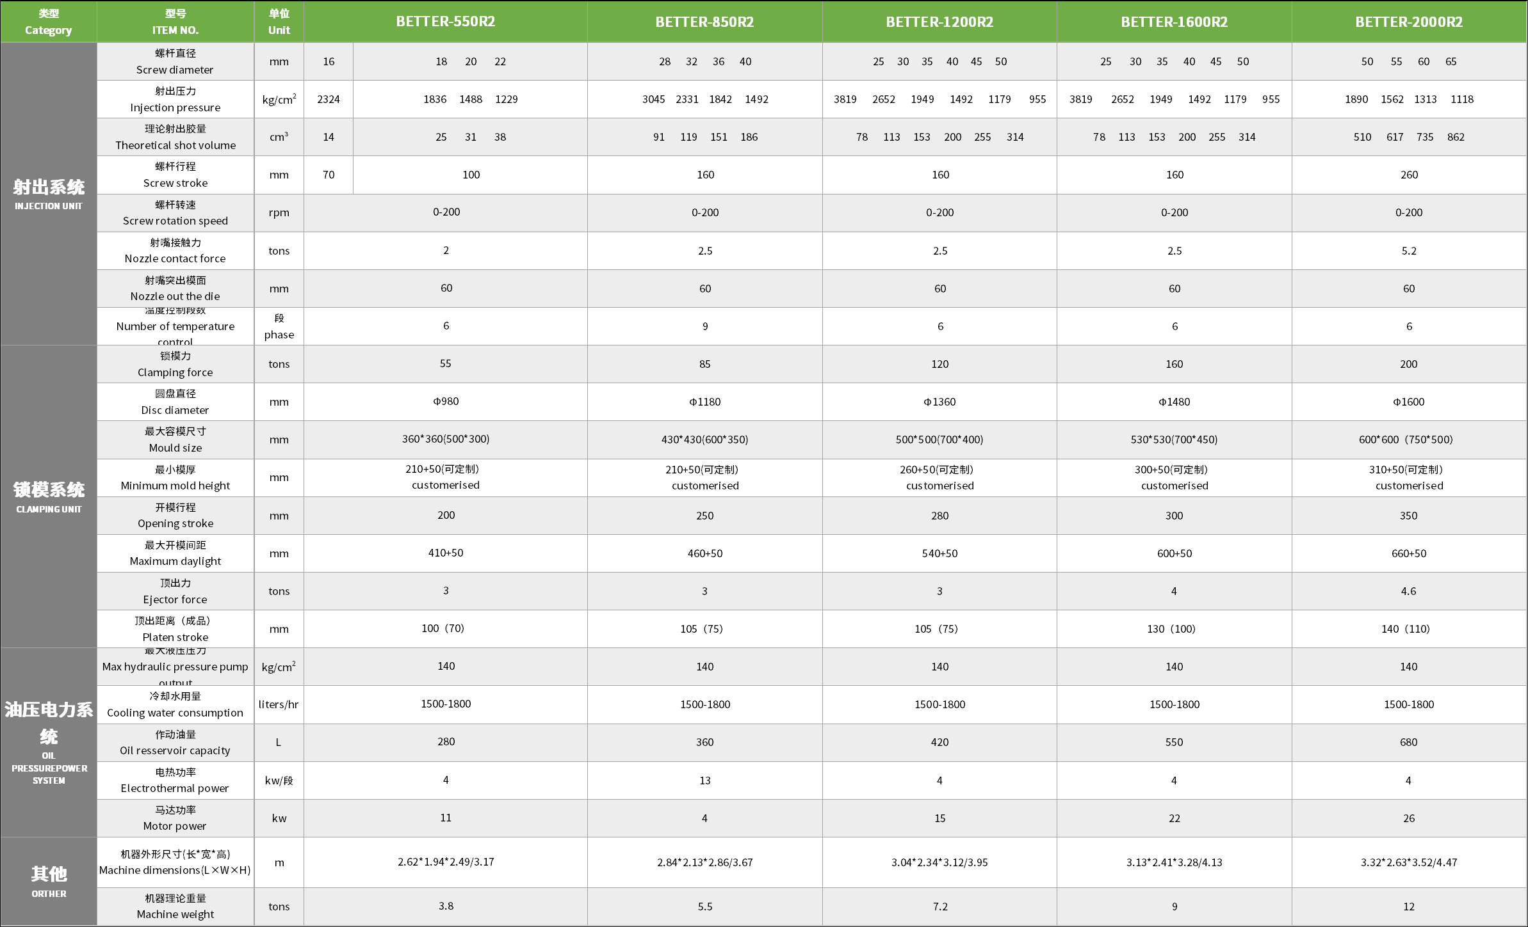1528x927 pixels.
Task: Select the Theoretical shot volume label
Action: coord(175,137)
